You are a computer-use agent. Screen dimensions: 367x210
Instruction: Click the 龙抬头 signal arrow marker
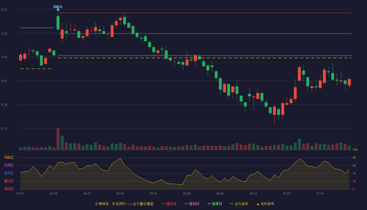[x=58, y=10]
